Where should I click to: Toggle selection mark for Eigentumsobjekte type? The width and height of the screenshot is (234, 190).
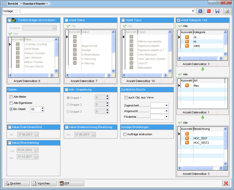coord(131,46)
